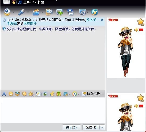Open the send file options arrow

click(42, 12)
